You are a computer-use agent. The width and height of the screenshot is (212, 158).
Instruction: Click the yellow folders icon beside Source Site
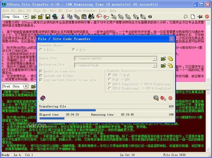[170, 59]
